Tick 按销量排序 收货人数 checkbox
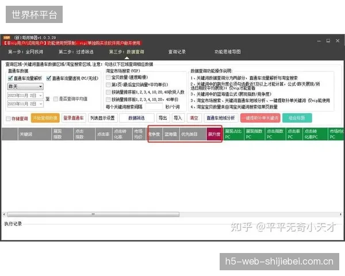Screen dimensions: 345x276 pos(108,92)
